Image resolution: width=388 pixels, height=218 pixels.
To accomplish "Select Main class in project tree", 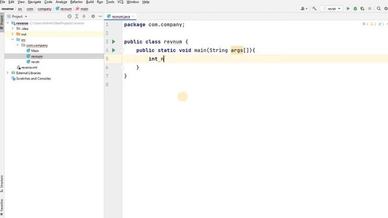I will point(35,51).
